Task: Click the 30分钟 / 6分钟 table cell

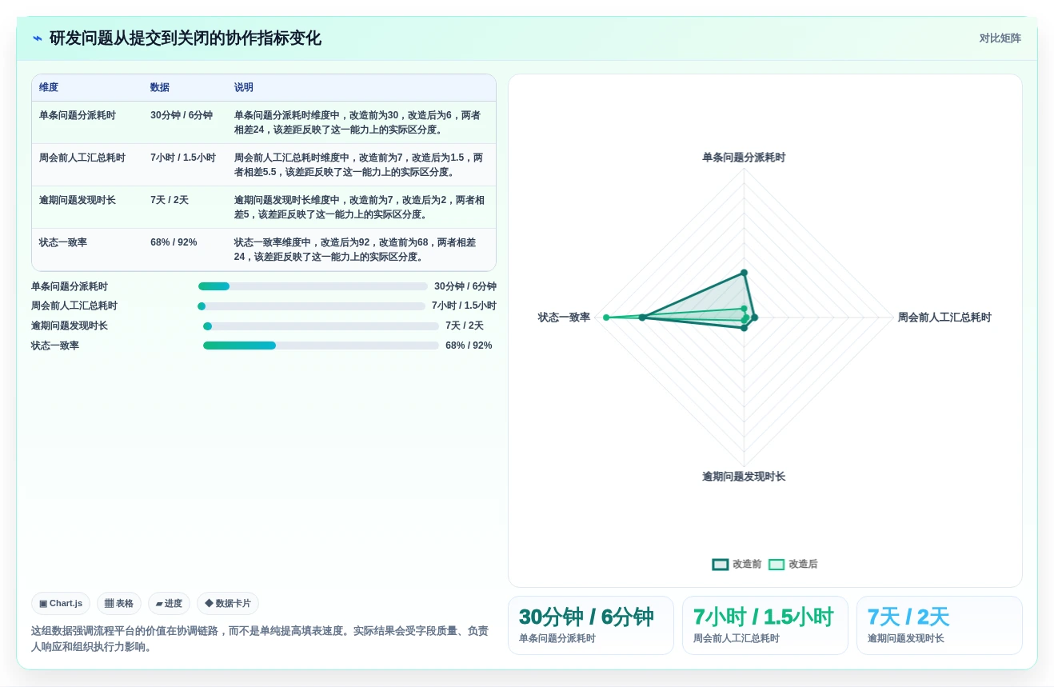Action: pyautogui.click(x=182, y=116)
